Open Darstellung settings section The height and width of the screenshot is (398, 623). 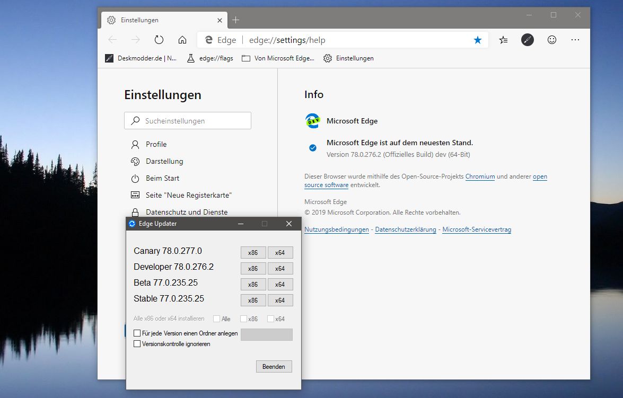coord(157,161)
